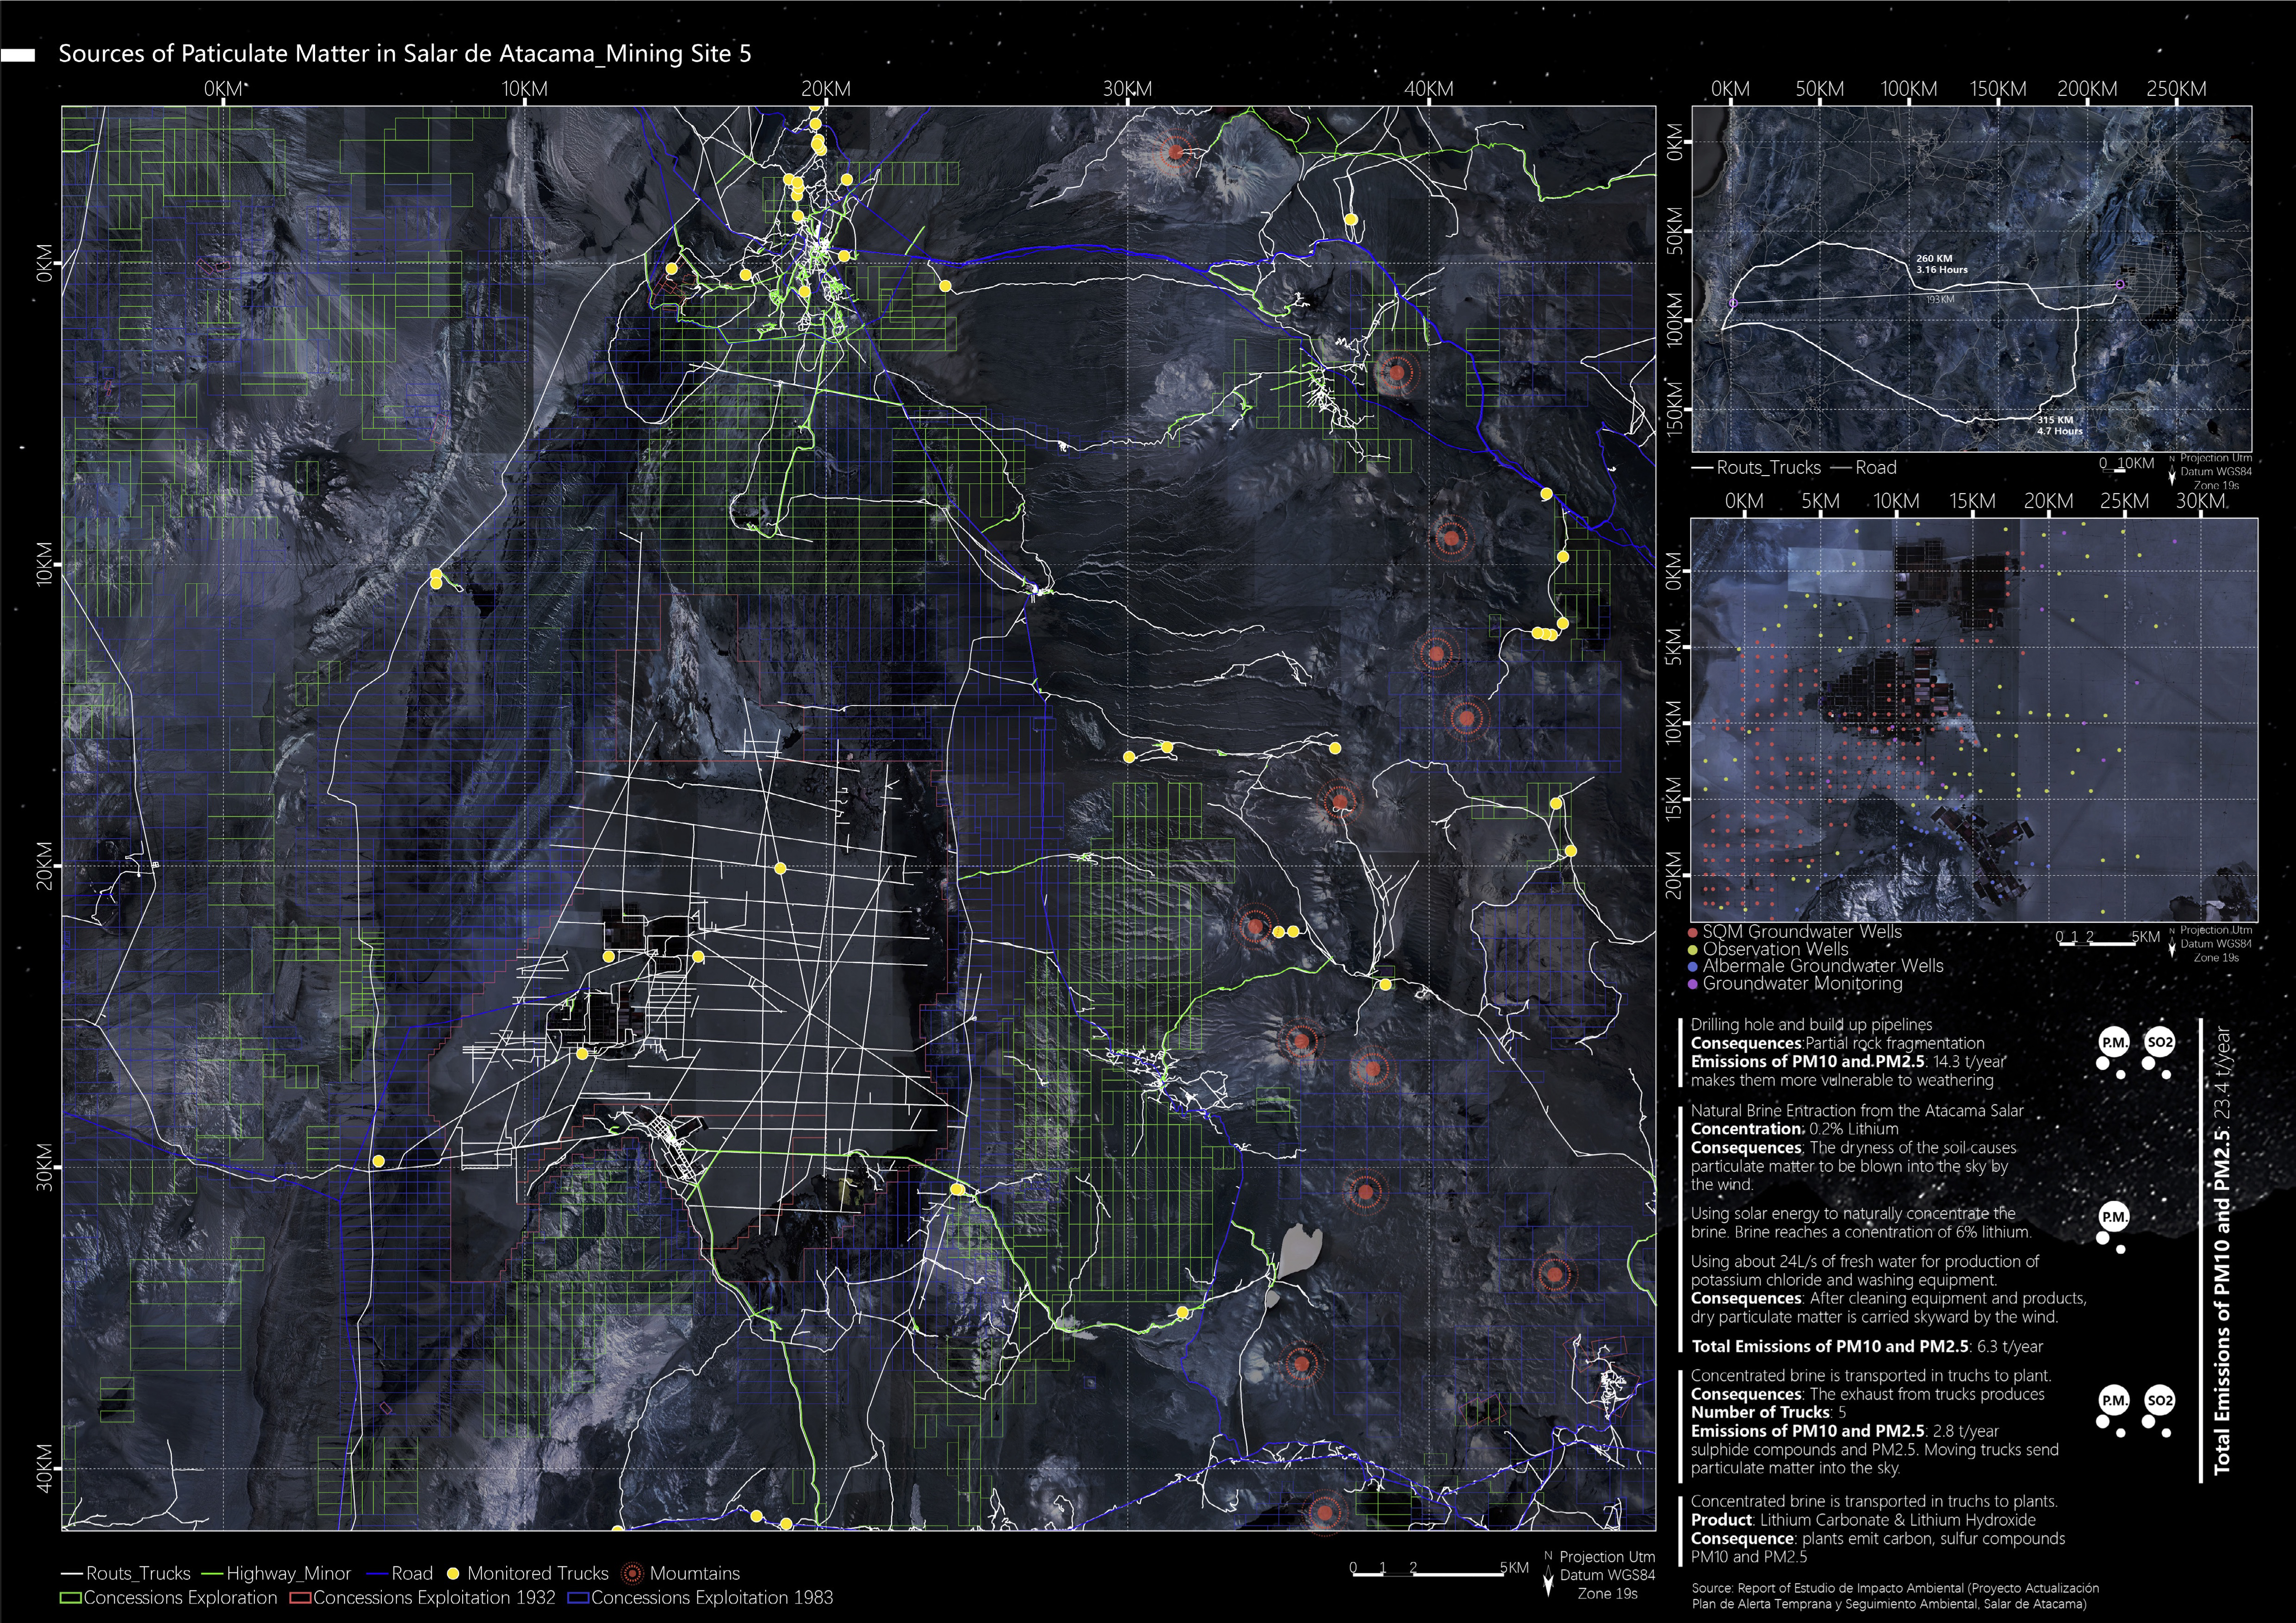Click the green Concessions Exploration legend box
The image size is (2296, 1623).
[71, 1598]
